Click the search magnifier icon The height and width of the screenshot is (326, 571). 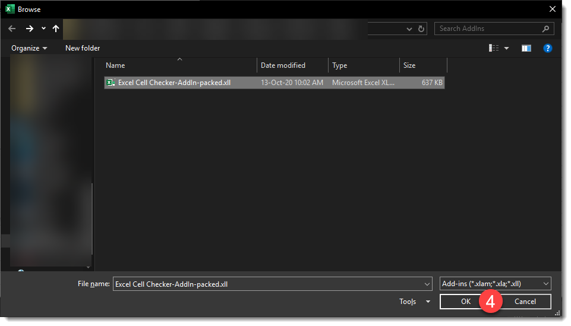[545, 29]
